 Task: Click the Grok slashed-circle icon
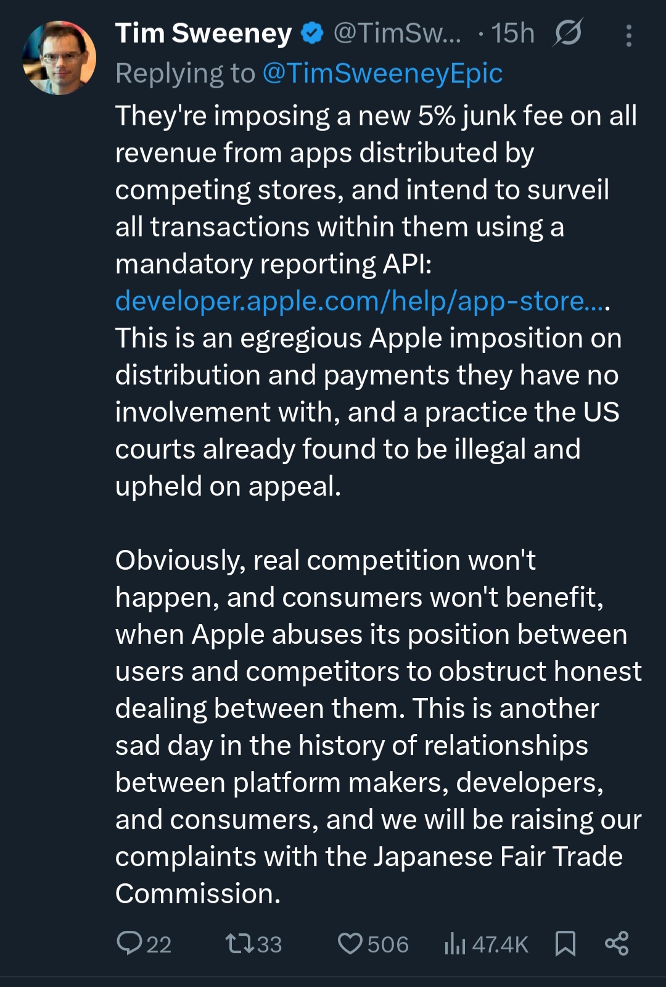567,33
